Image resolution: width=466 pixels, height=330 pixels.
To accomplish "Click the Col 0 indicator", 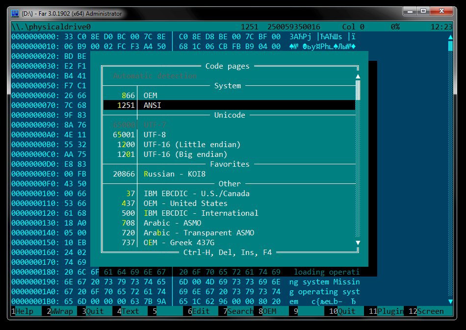I will (x=353, y=27).
